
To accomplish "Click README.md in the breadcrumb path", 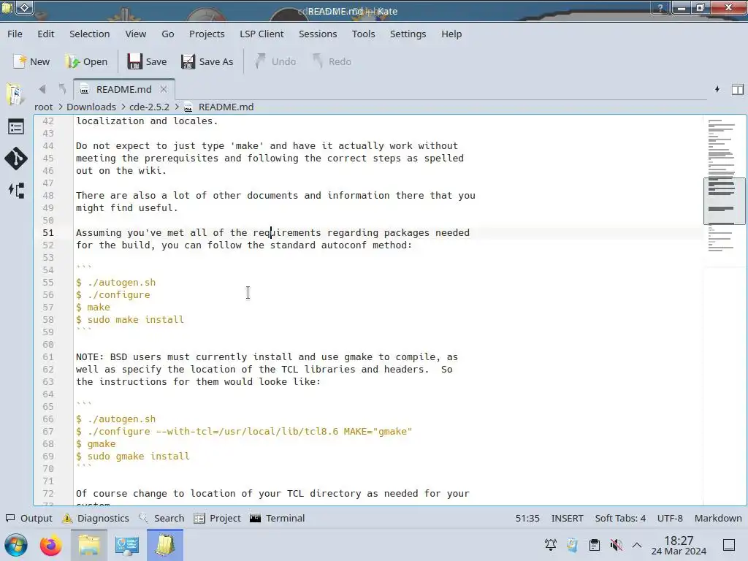I will tap(226, 107).
